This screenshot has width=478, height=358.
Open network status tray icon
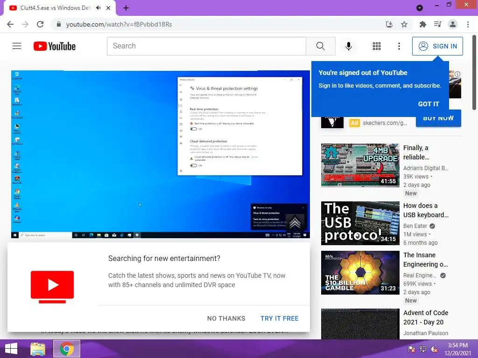(422, 349)
